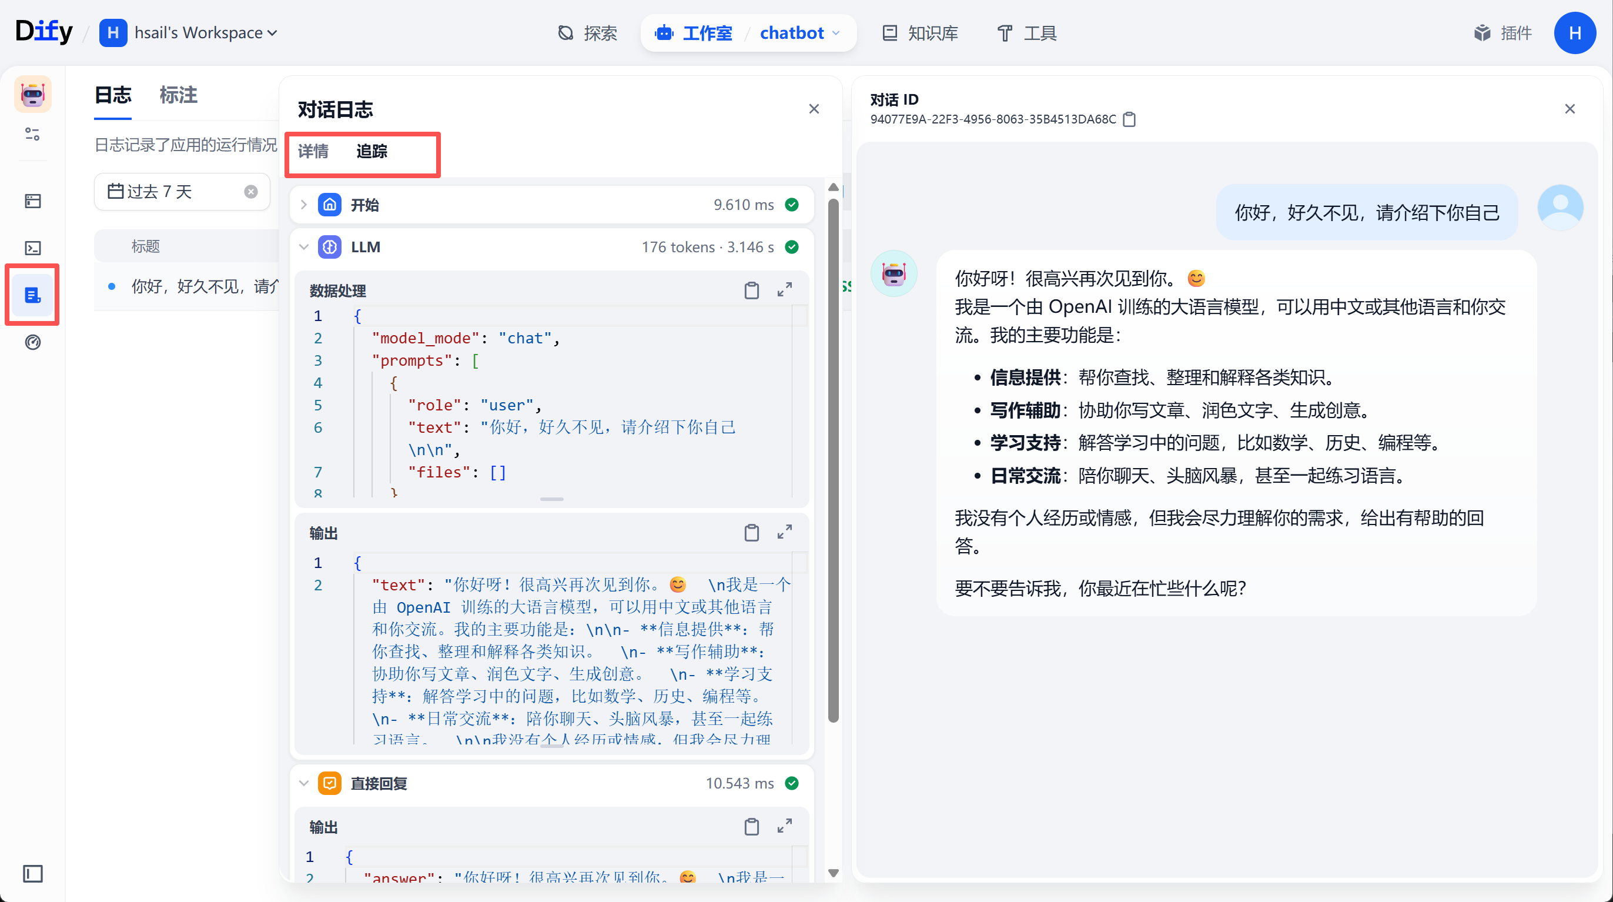Click the 176 tokens · 3.146 s text
1613x902 pixels.
pos(708,247)
